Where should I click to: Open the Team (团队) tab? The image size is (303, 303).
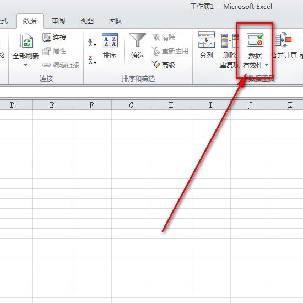116,21
